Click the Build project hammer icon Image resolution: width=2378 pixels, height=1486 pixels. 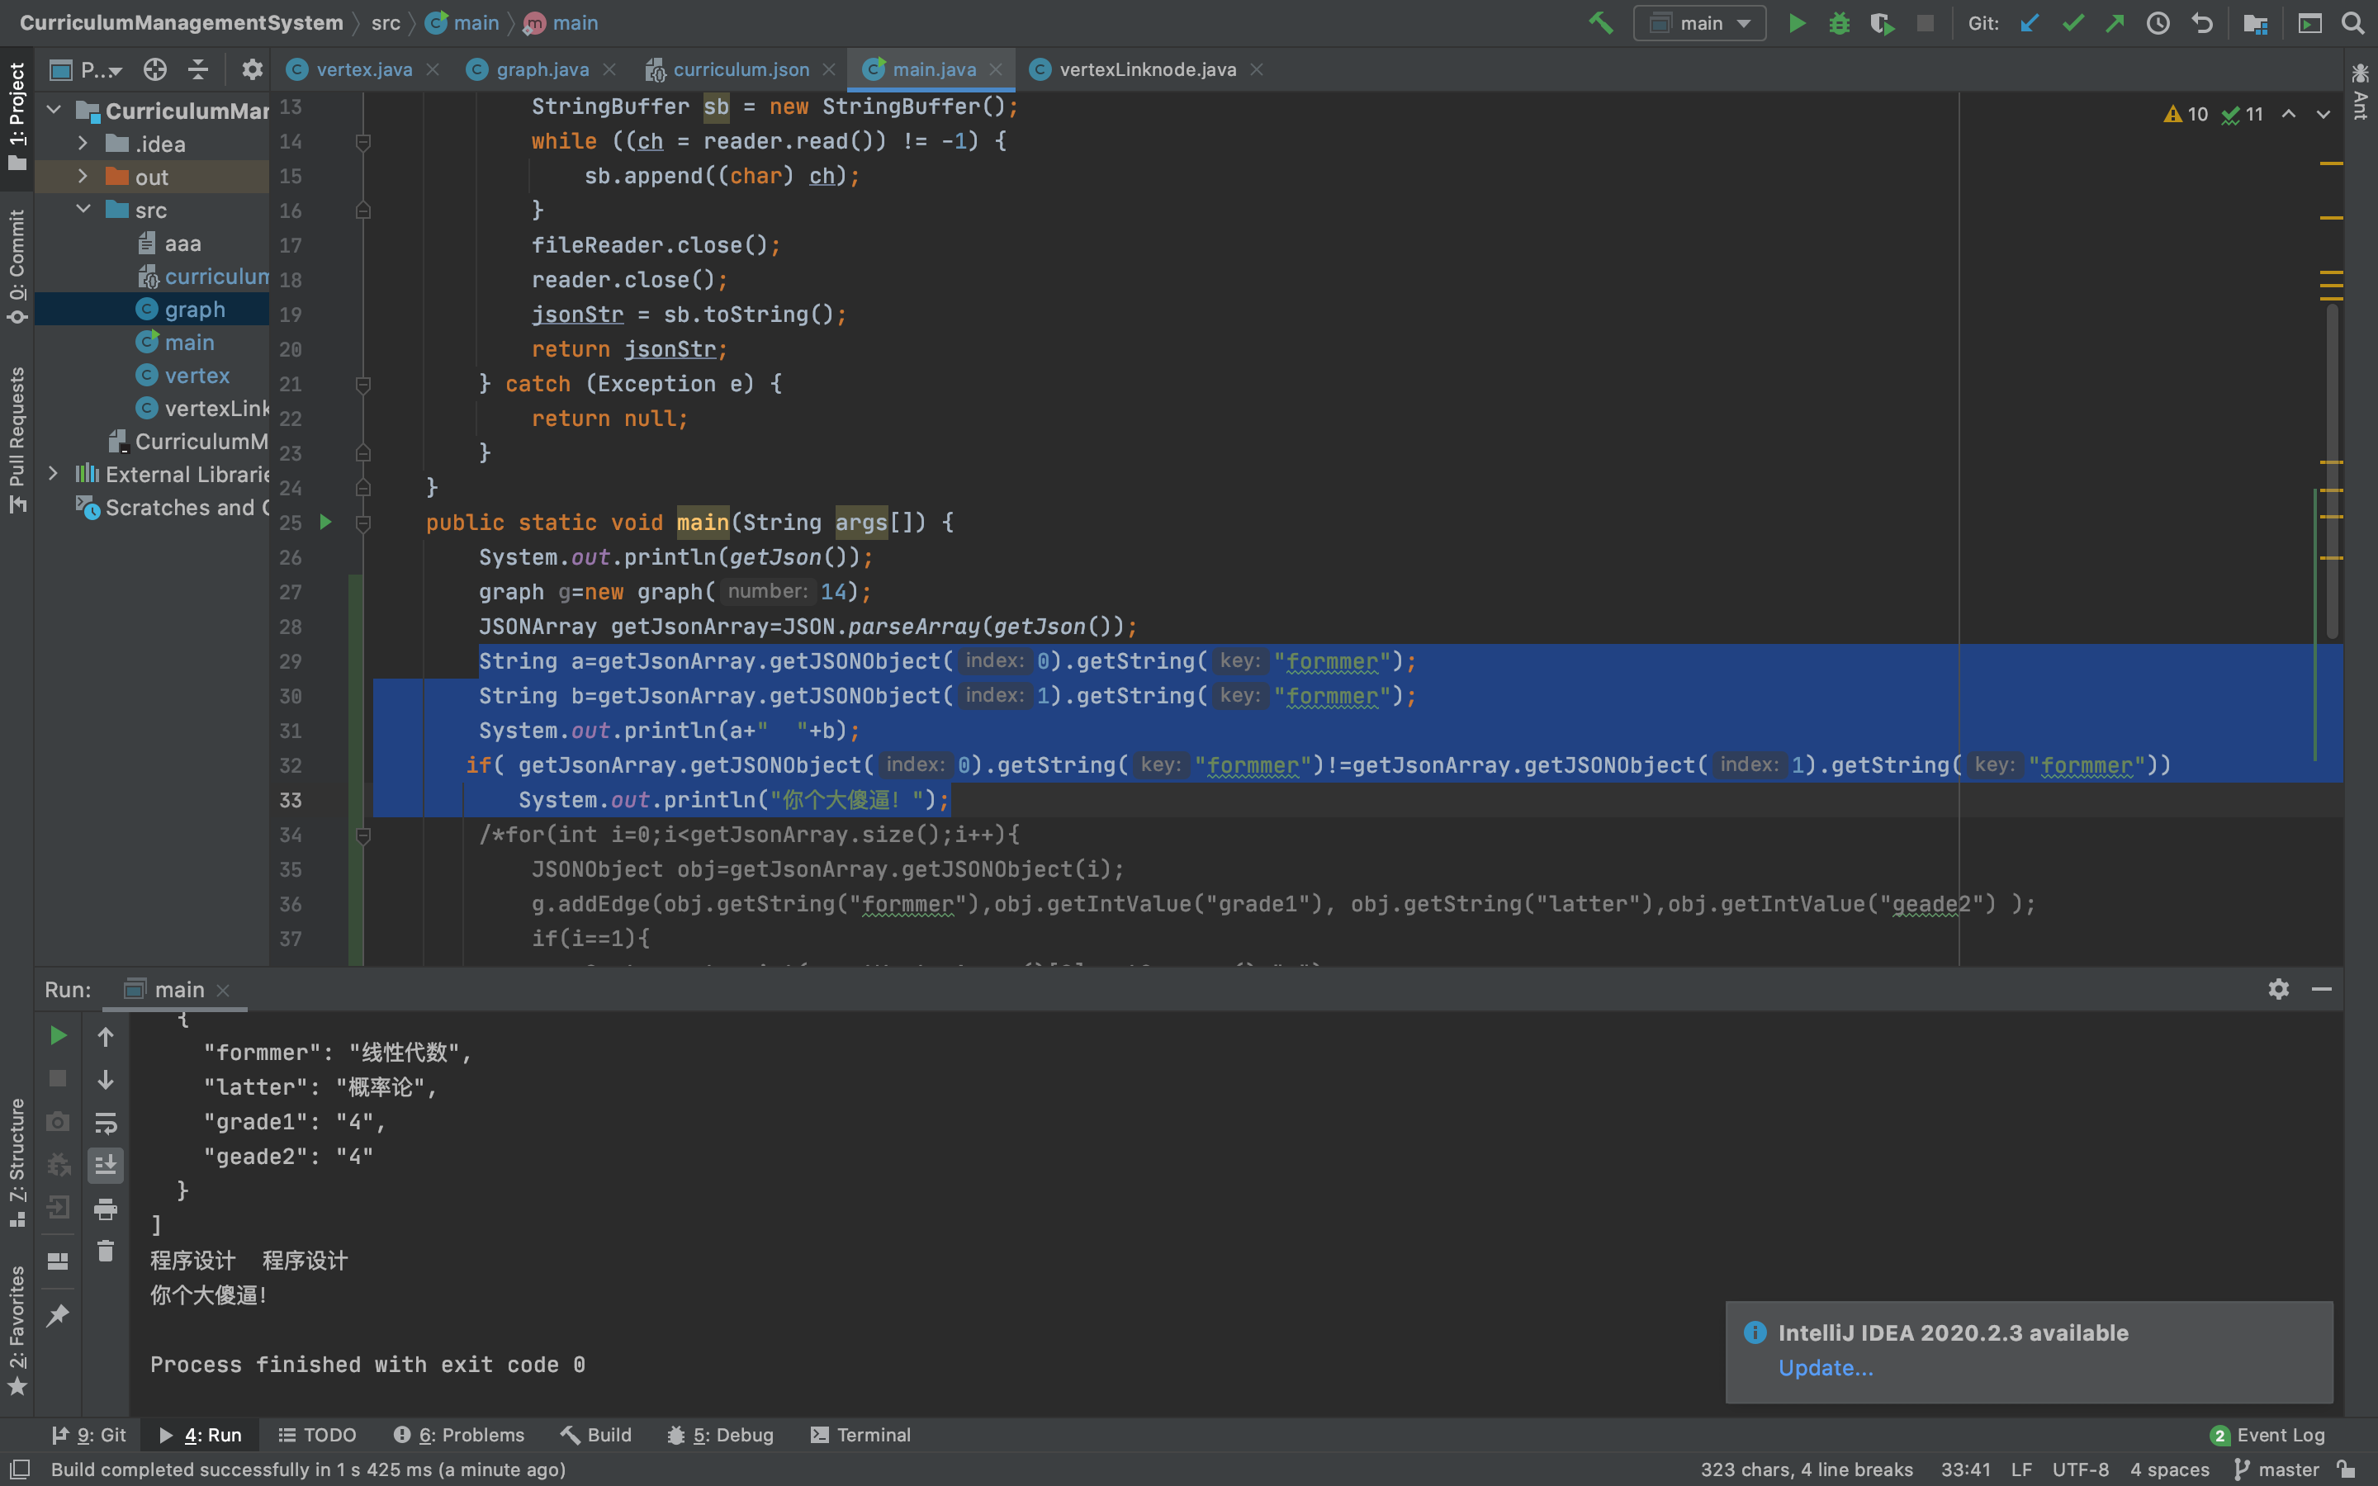point(1601,22)
